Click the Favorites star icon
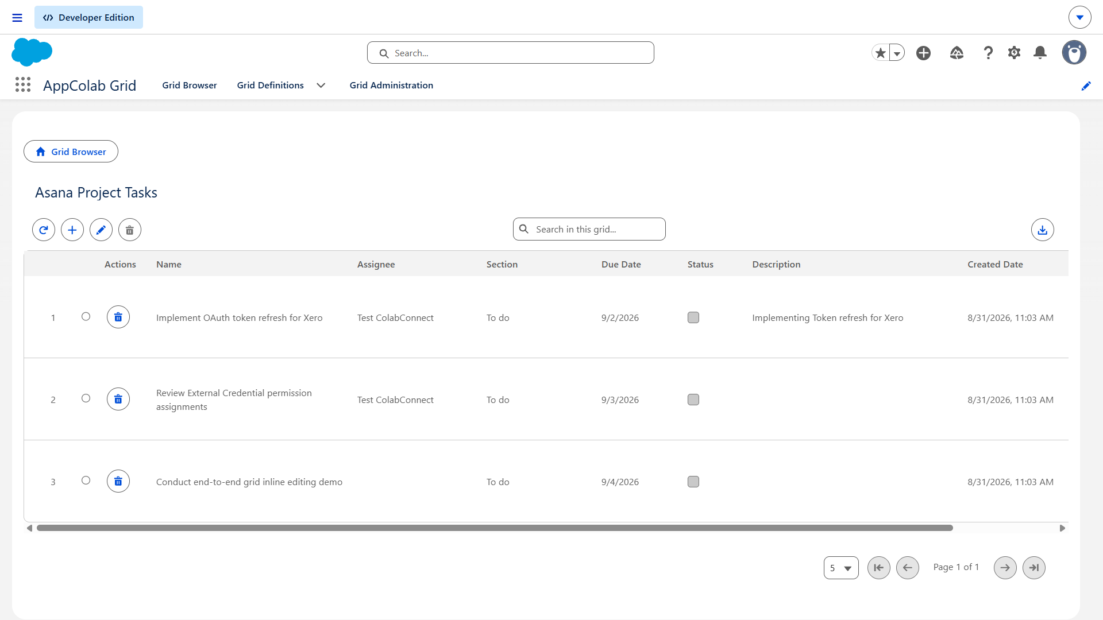The image size is (1103, 620). coord(880,53)
